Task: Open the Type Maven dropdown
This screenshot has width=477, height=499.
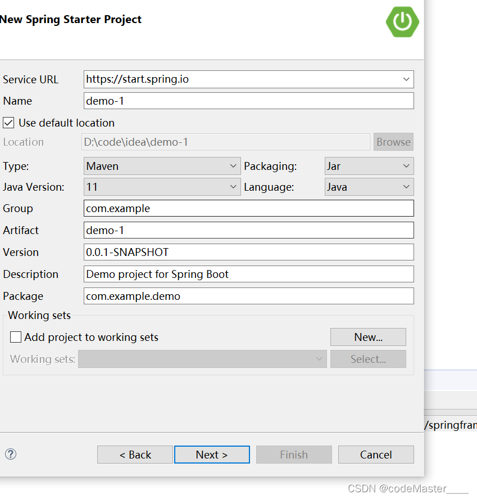Action: pyautogui.click(x=162, y=166)
